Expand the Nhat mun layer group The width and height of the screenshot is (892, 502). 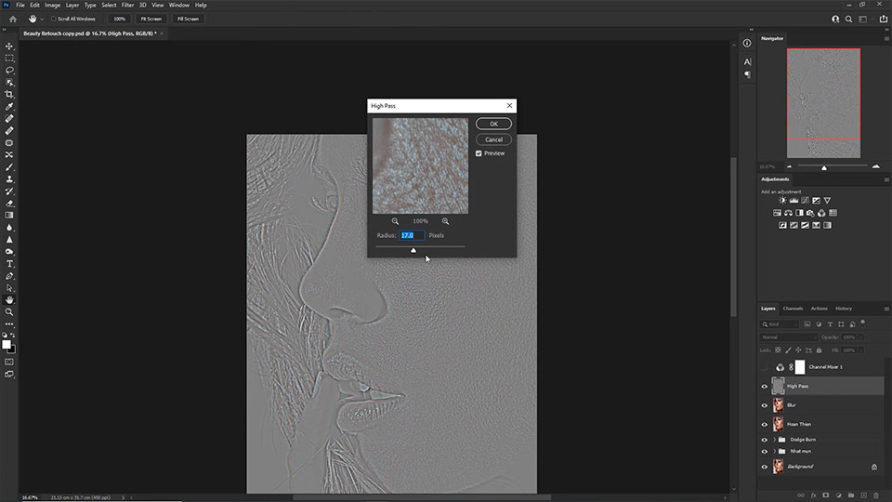774,451
